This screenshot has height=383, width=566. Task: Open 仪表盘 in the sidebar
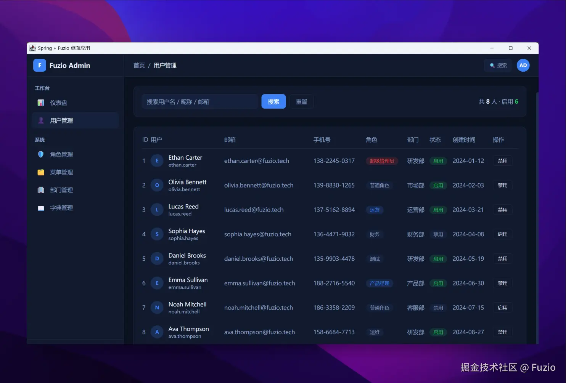(x=76, y=103)
